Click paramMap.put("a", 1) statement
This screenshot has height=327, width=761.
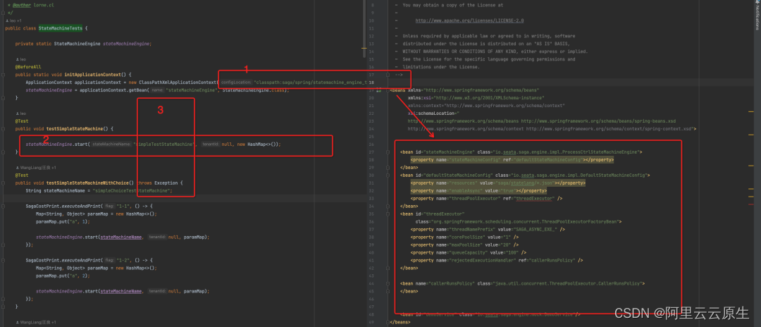pos(63,222)
